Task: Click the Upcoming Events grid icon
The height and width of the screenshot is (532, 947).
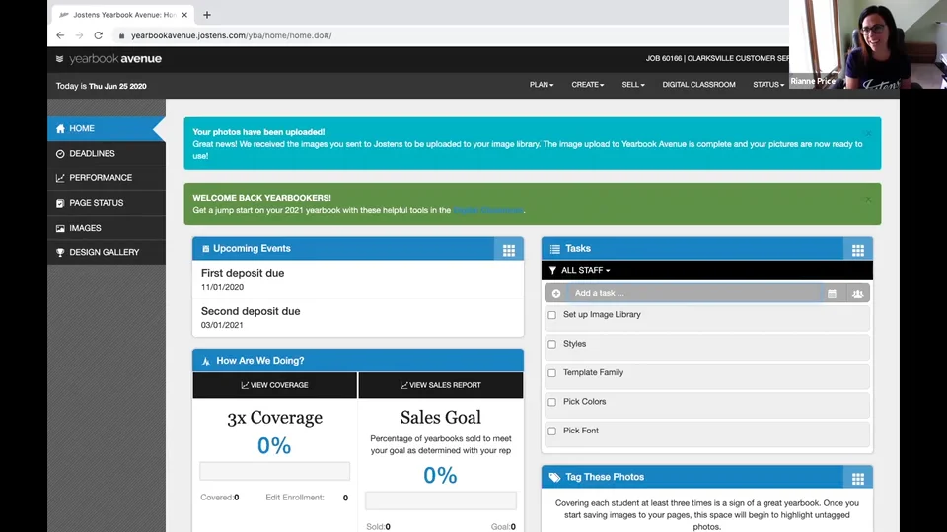Action: pyautogui.click(x=509, y=250)
